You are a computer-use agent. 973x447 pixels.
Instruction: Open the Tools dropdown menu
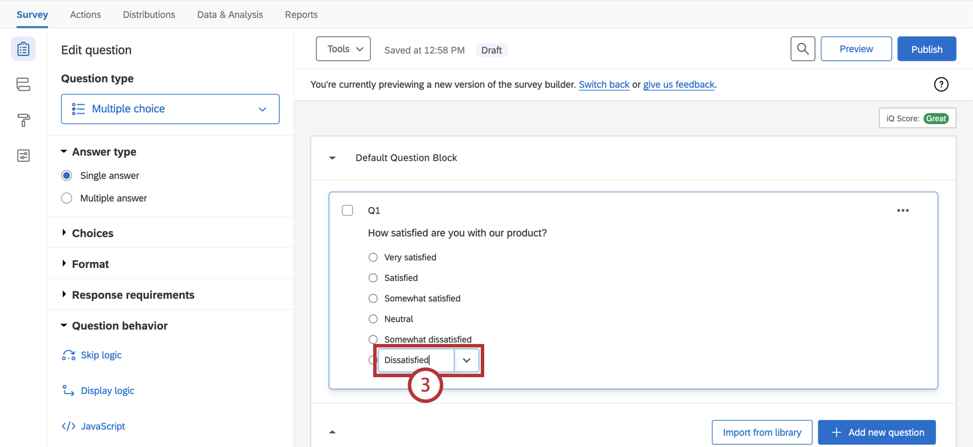pos(343,49)
